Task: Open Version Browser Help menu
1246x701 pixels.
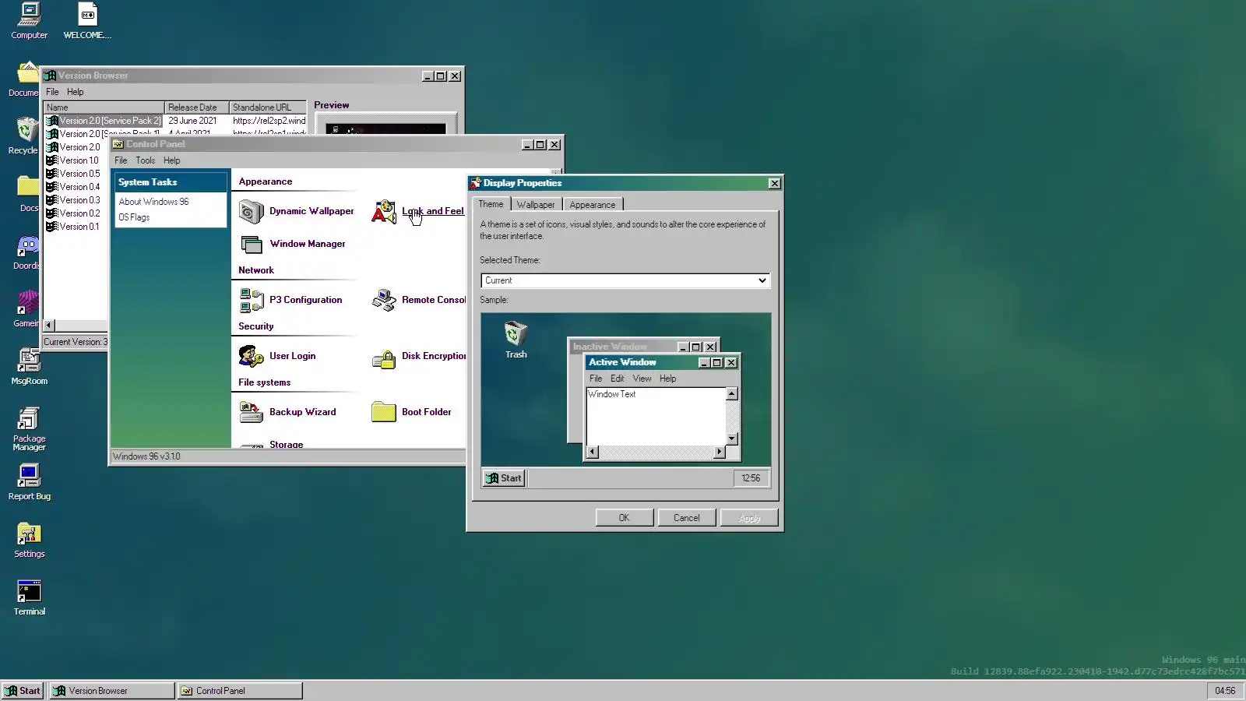Action: click(76, 92)
